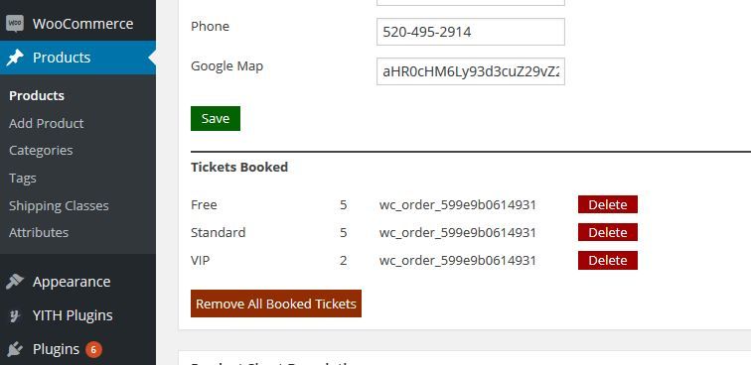The height and width of the screenshot is (365, 751).
Task: Delete the Standard ticket booking
Action: pyautogui.click(x=608, y=232)
